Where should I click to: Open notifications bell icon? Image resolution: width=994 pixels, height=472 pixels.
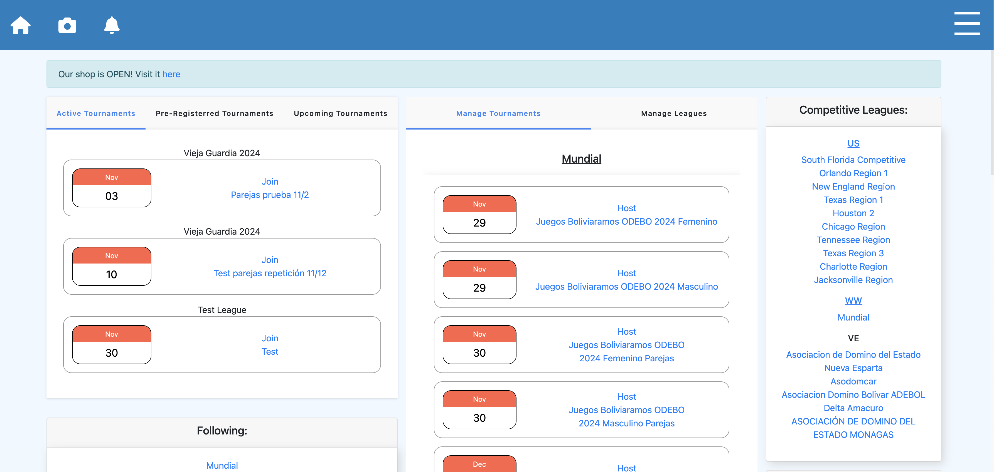(x=112, y=25)
